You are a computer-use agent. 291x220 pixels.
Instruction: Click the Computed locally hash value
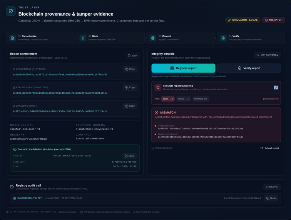tap(201, 129)
